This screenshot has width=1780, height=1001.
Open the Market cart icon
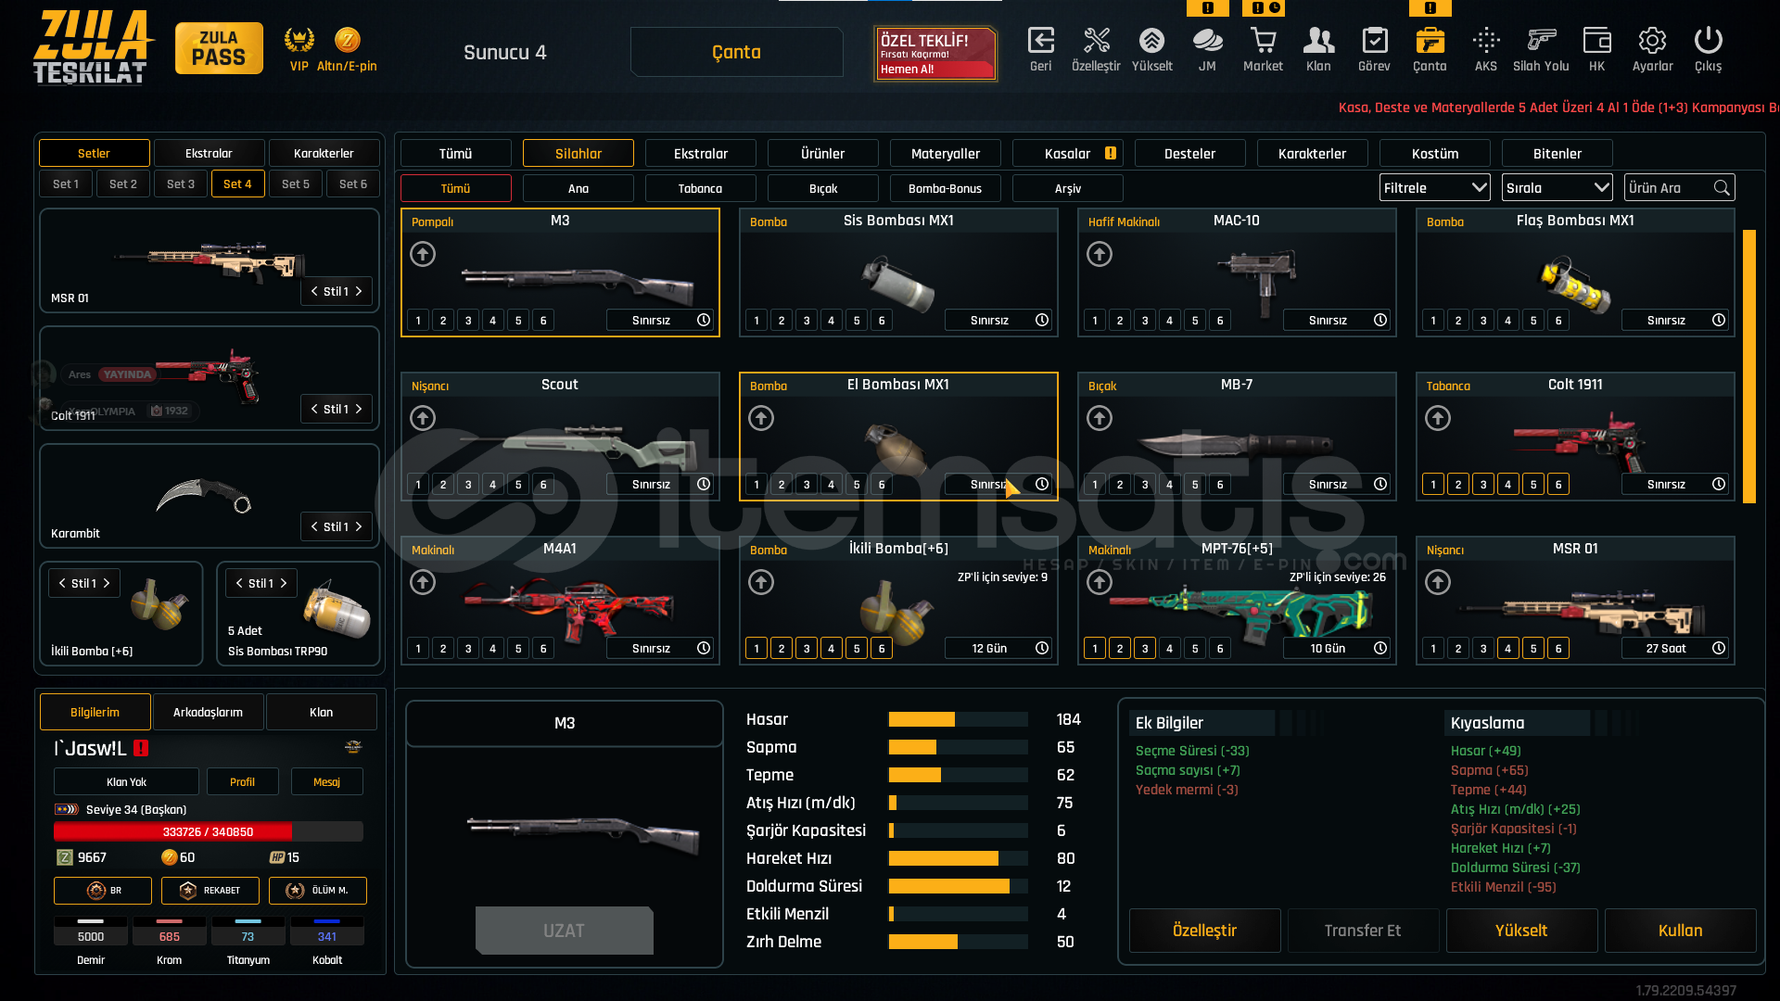(1263, 42)
